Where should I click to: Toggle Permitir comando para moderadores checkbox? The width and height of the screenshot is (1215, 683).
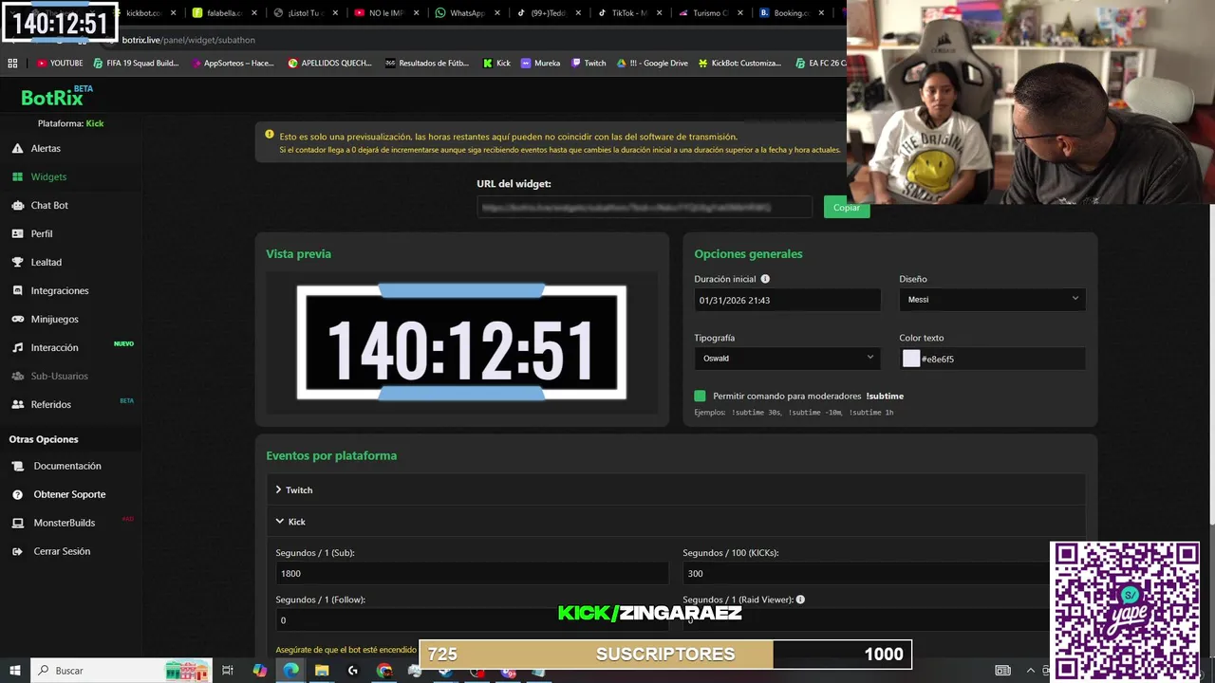701,396
